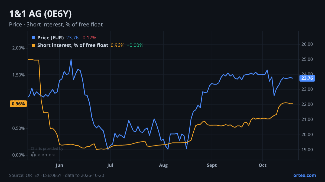
Task: Click the Sept x-axis label
Action: tap(212, 165)
